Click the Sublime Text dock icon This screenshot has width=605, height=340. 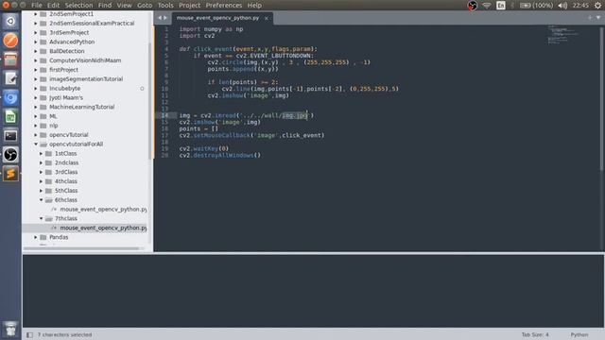10,174
